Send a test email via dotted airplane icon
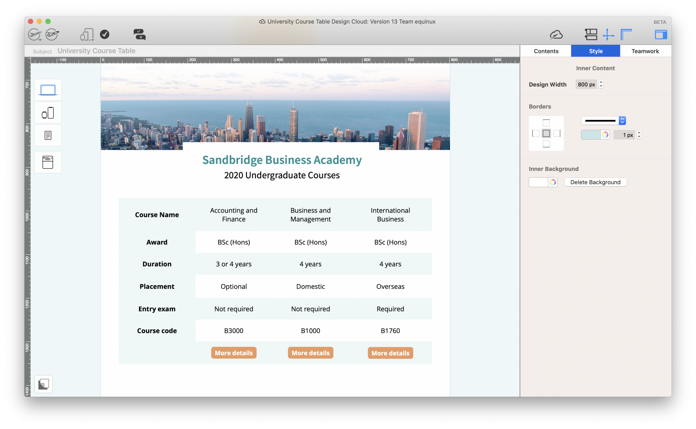This screenshot has height=429, width=696. point(52,34)
